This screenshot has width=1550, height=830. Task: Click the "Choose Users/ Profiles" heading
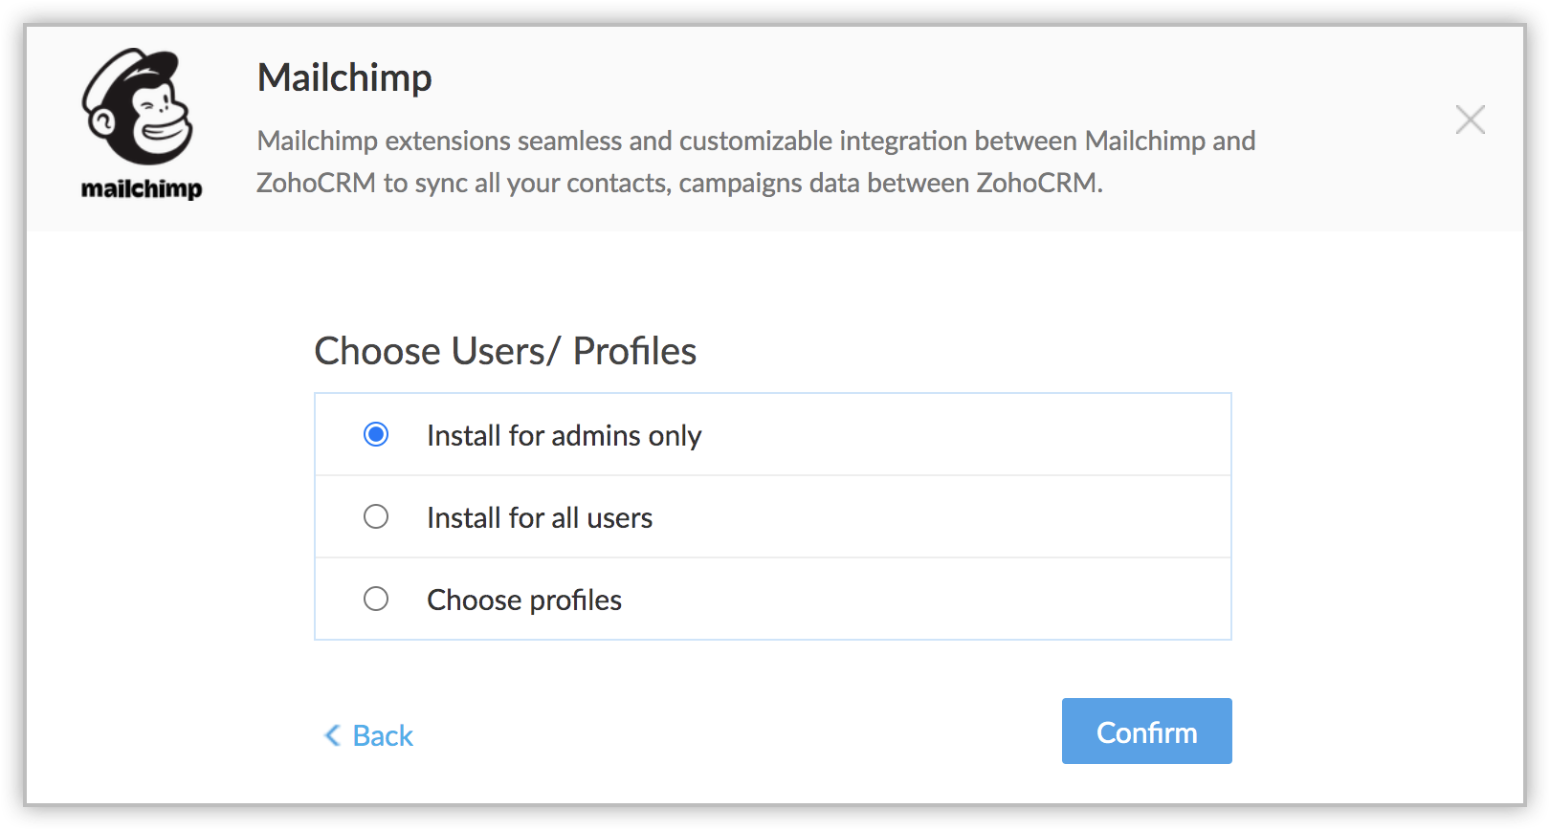click(x=505, y=351)
